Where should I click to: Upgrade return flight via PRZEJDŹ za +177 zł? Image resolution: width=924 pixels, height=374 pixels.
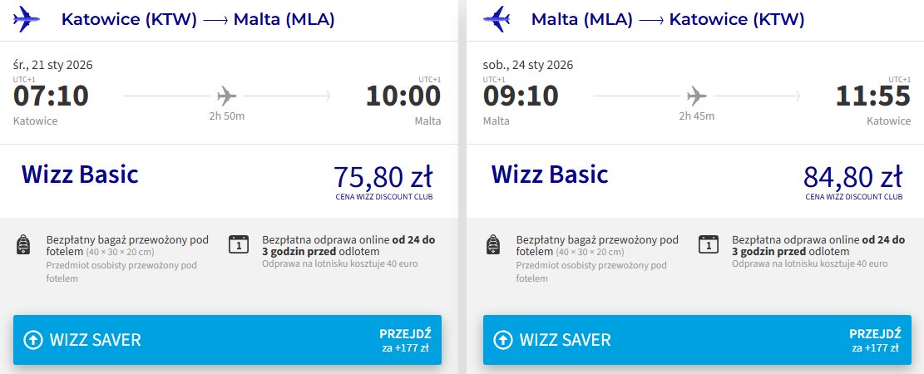point(873,340)
